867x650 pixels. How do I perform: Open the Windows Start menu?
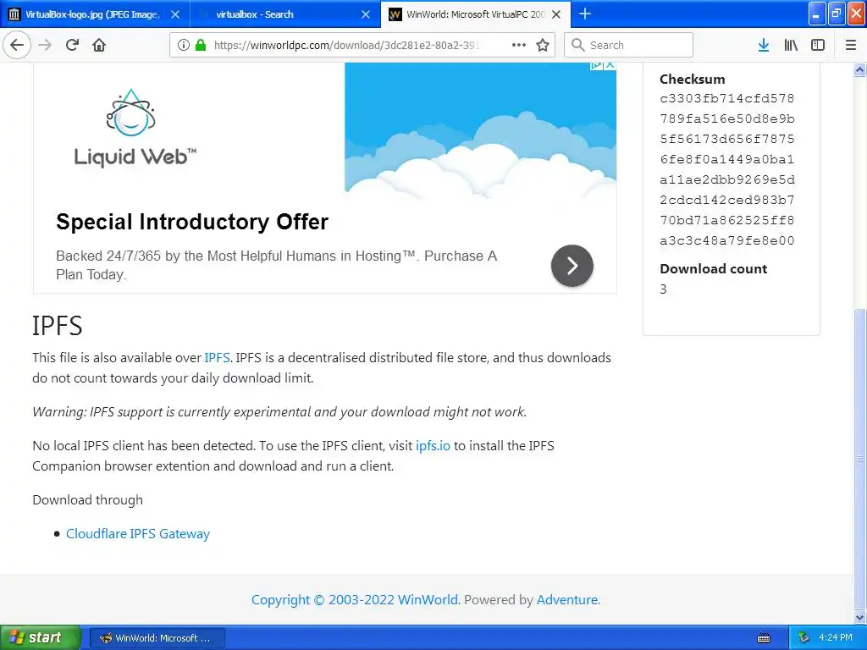pyautogui.click(x=40, y=637)
